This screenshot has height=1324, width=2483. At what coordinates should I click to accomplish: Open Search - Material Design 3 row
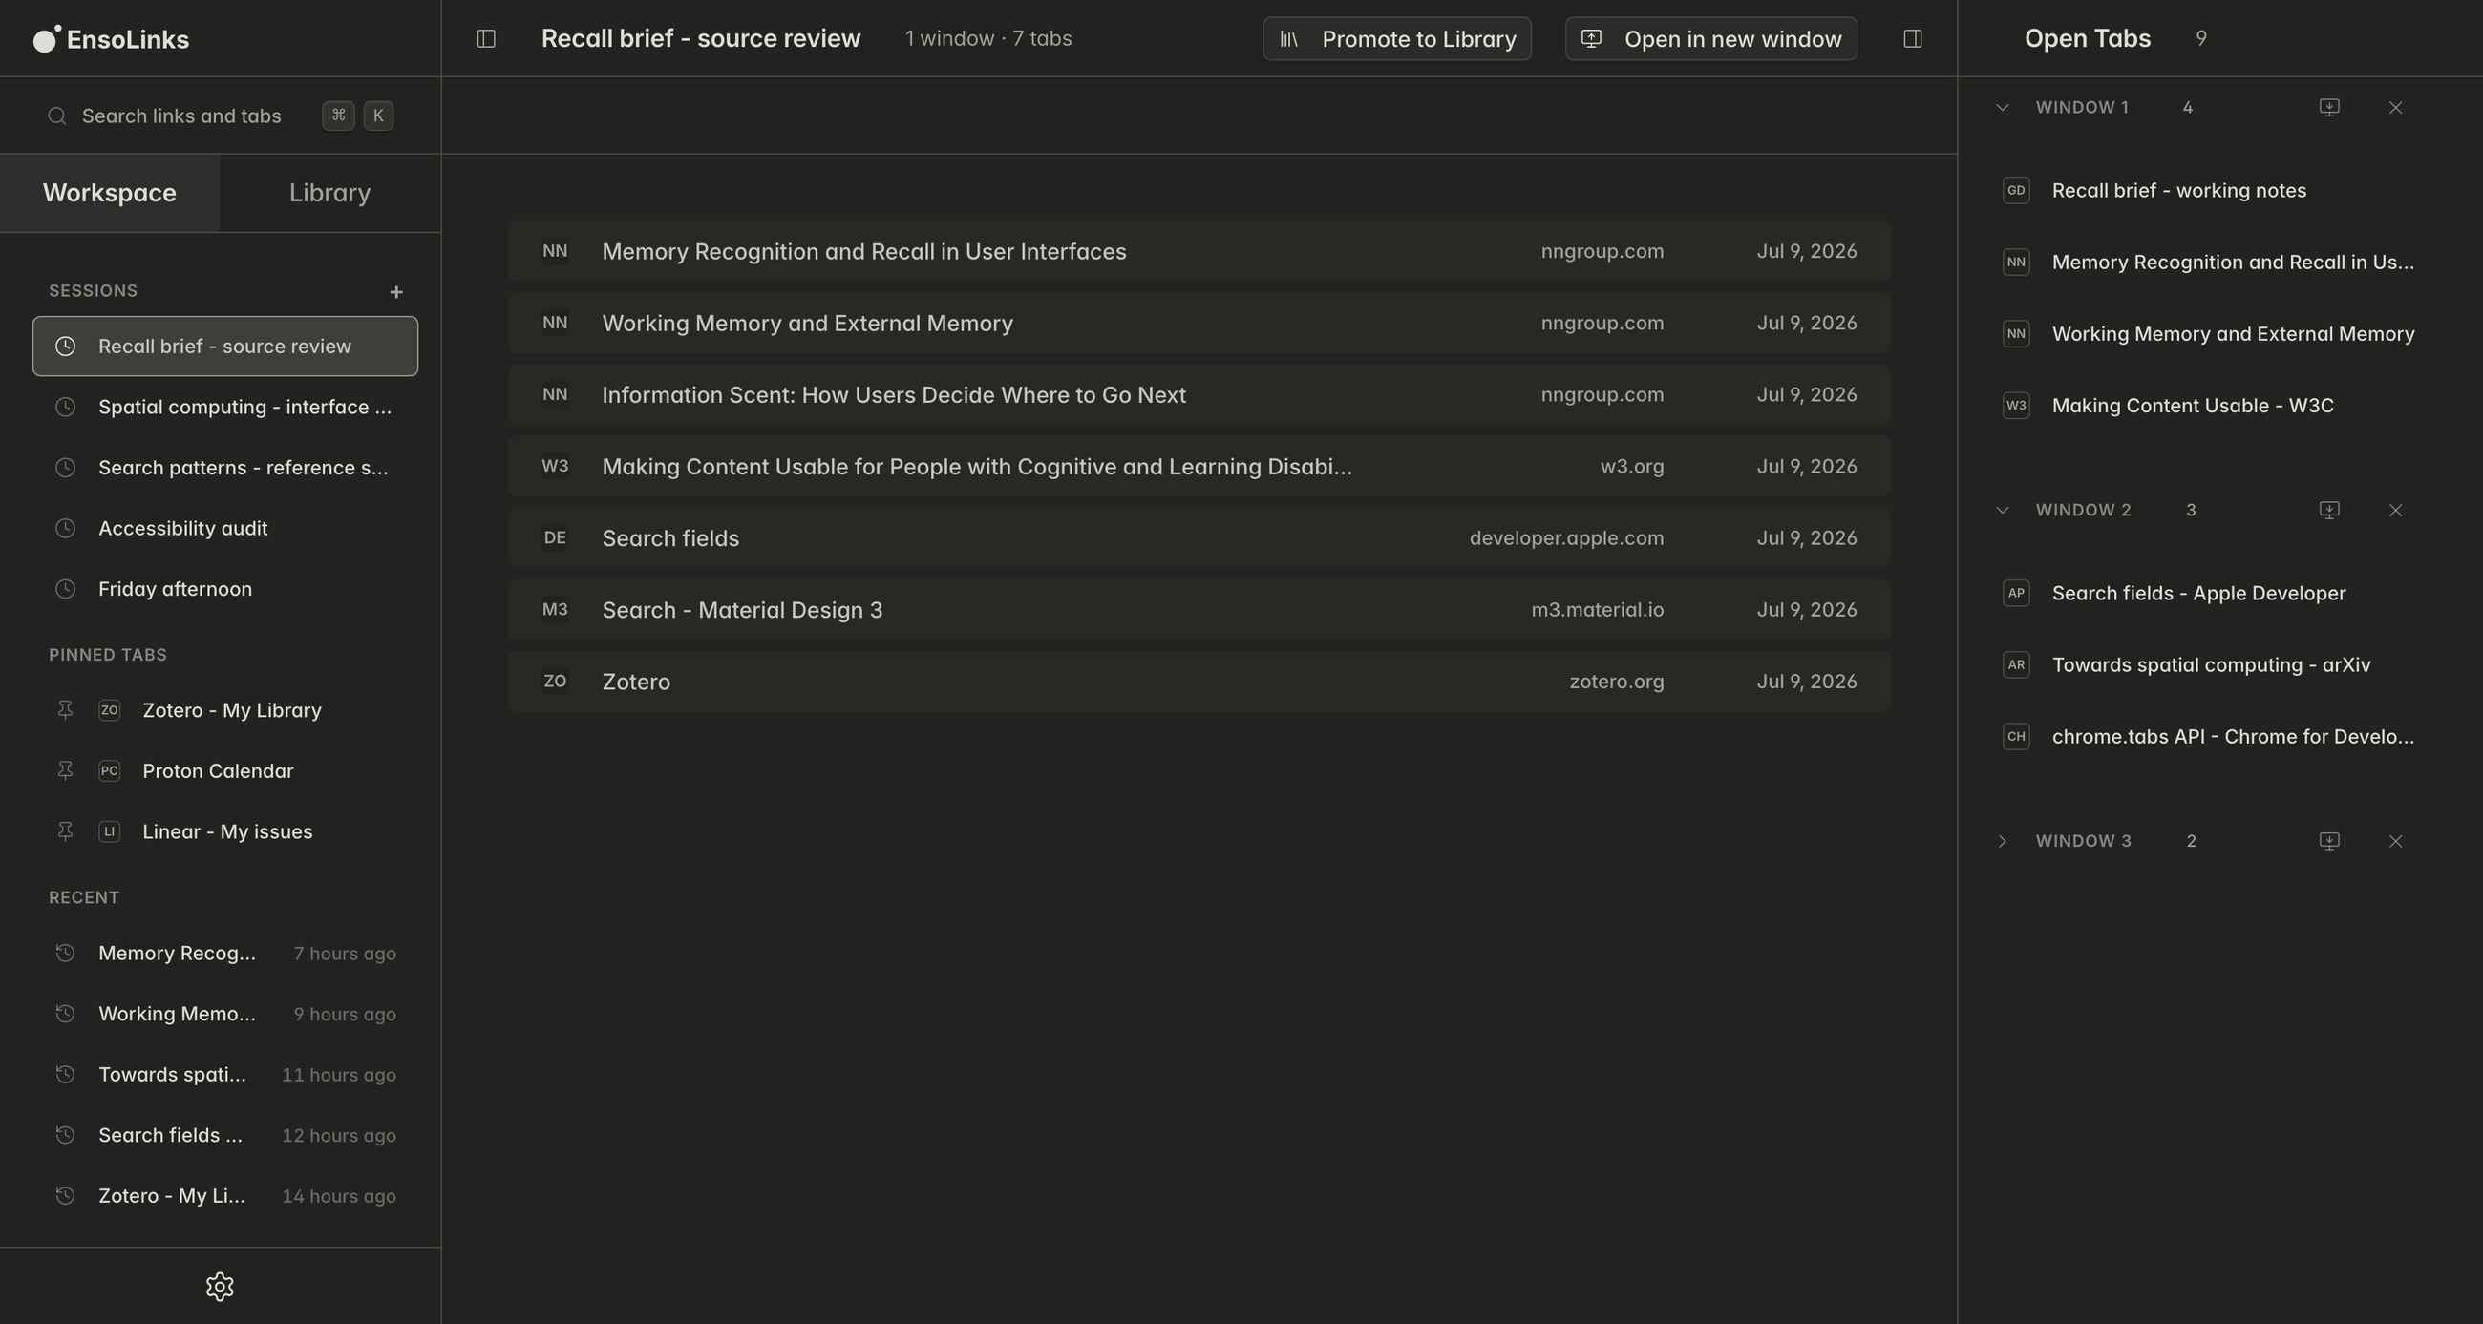[x=1199, y=610]
